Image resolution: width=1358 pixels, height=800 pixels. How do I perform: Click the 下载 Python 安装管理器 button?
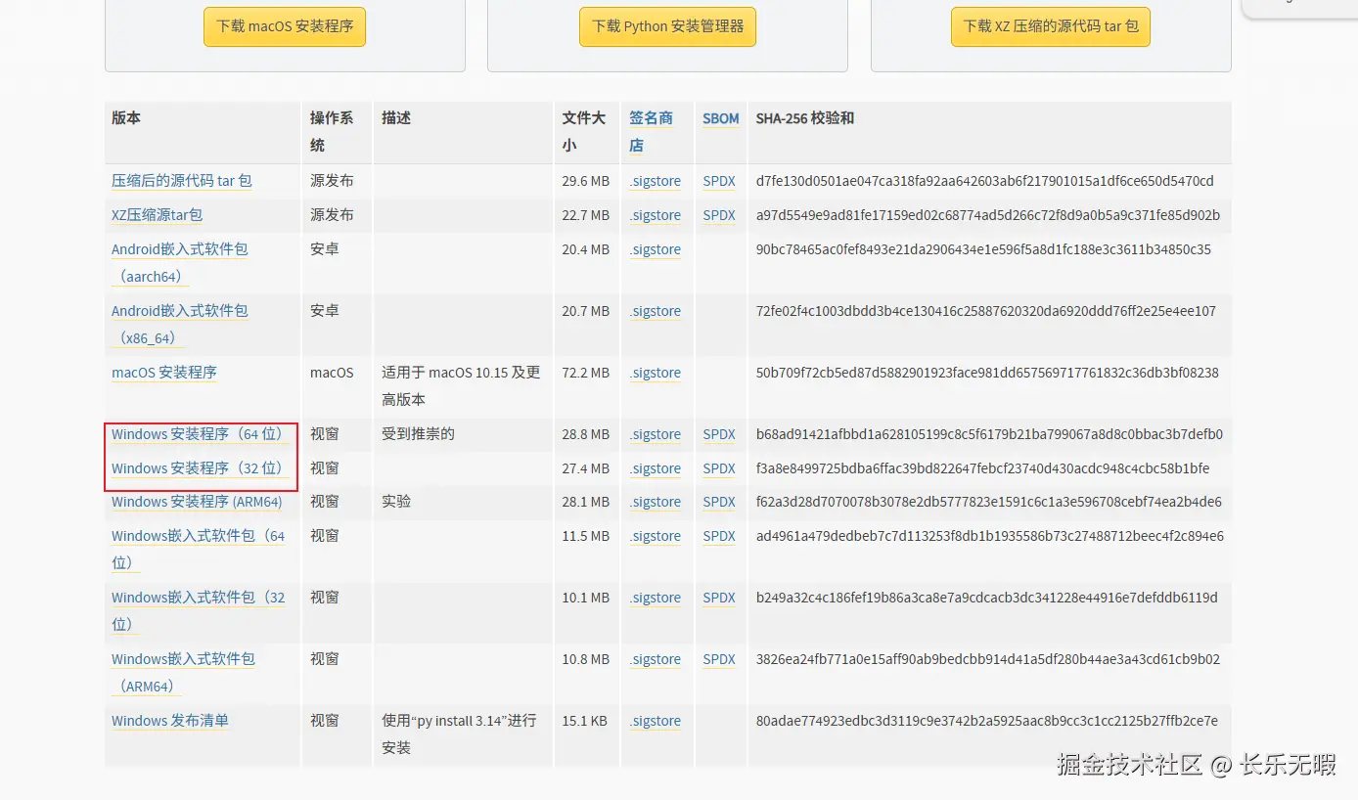[667, 26]
